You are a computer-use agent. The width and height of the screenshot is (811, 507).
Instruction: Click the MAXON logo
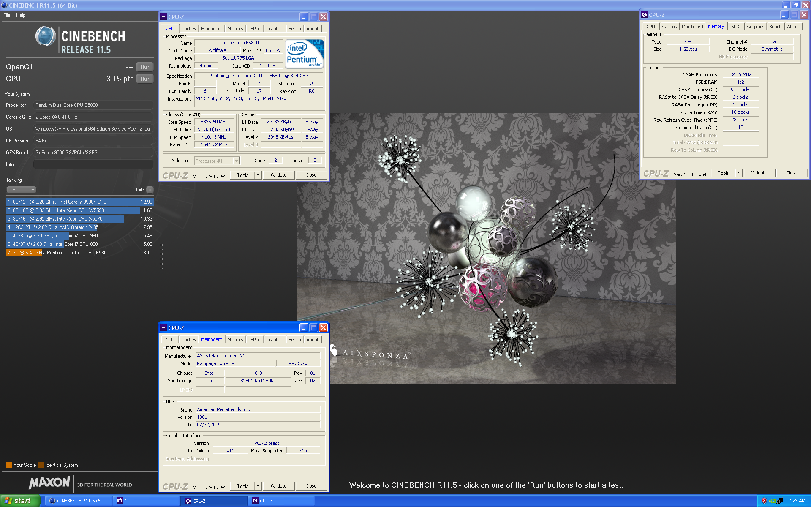click(49, 482)
